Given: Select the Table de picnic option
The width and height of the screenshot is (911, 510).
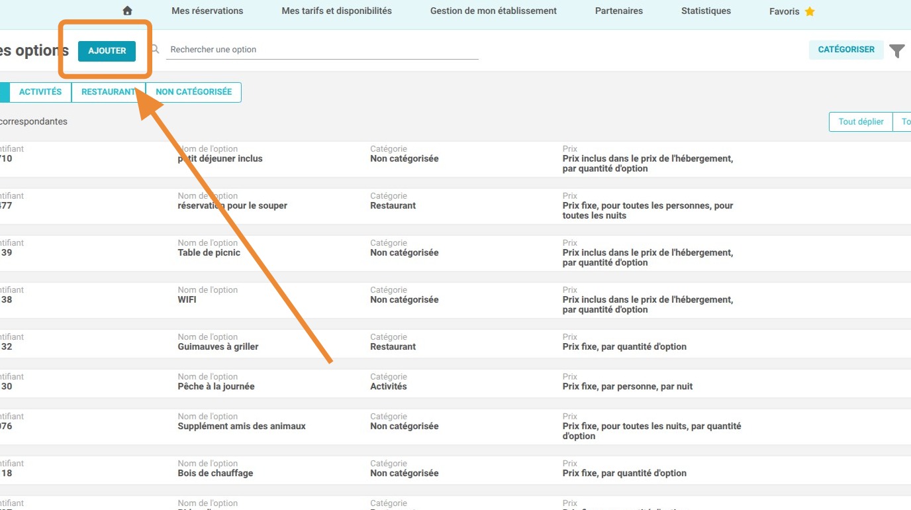Looking at the screenshot, I should point(209,252).
